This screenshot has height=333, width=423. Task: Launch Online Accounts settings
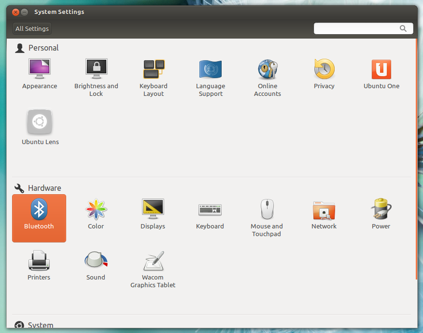[x=267, y=69]
